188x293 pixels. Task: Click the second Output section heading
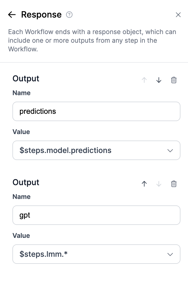click(26, 182)
